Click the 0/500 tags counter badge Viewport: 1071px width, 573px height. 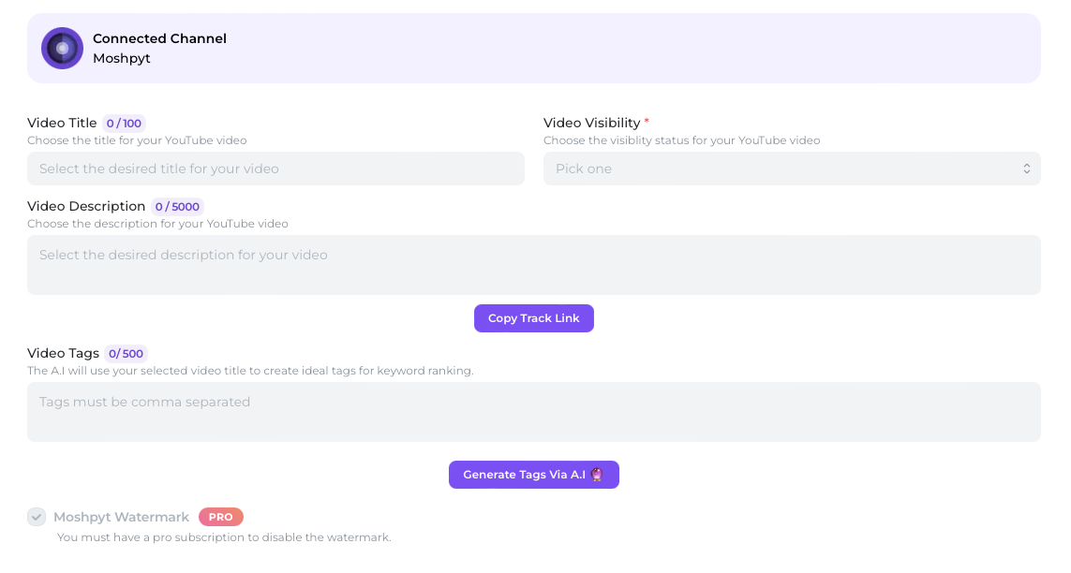(126, 354)
